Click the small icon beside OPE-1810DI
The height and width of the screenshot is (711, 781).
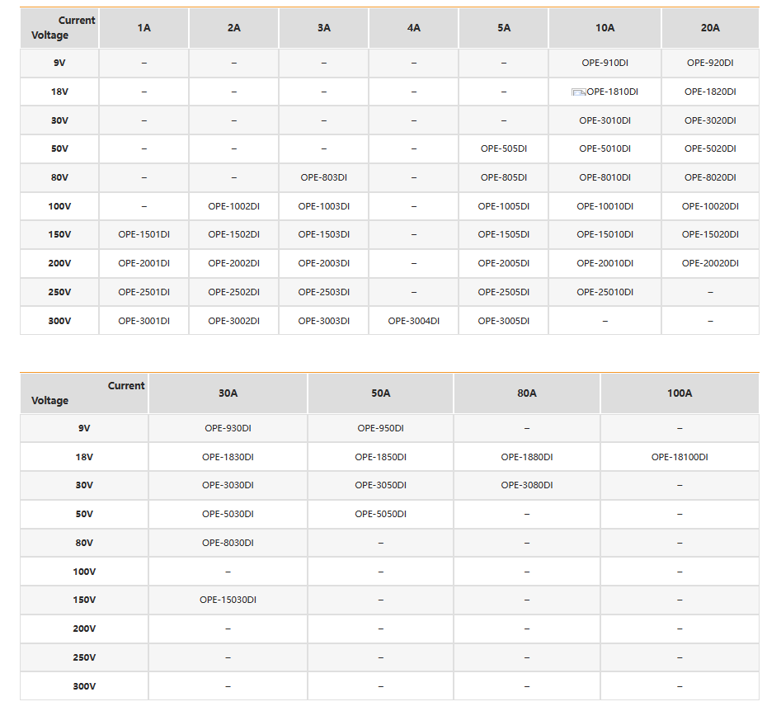pyautogui.click(x=578, y=92)
